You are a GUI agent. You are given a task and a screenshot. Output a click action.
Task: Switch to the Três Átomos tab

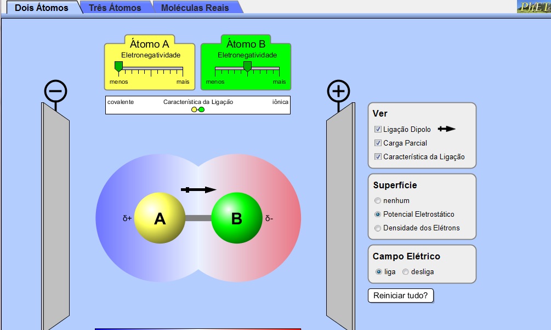tap(115, 8)
